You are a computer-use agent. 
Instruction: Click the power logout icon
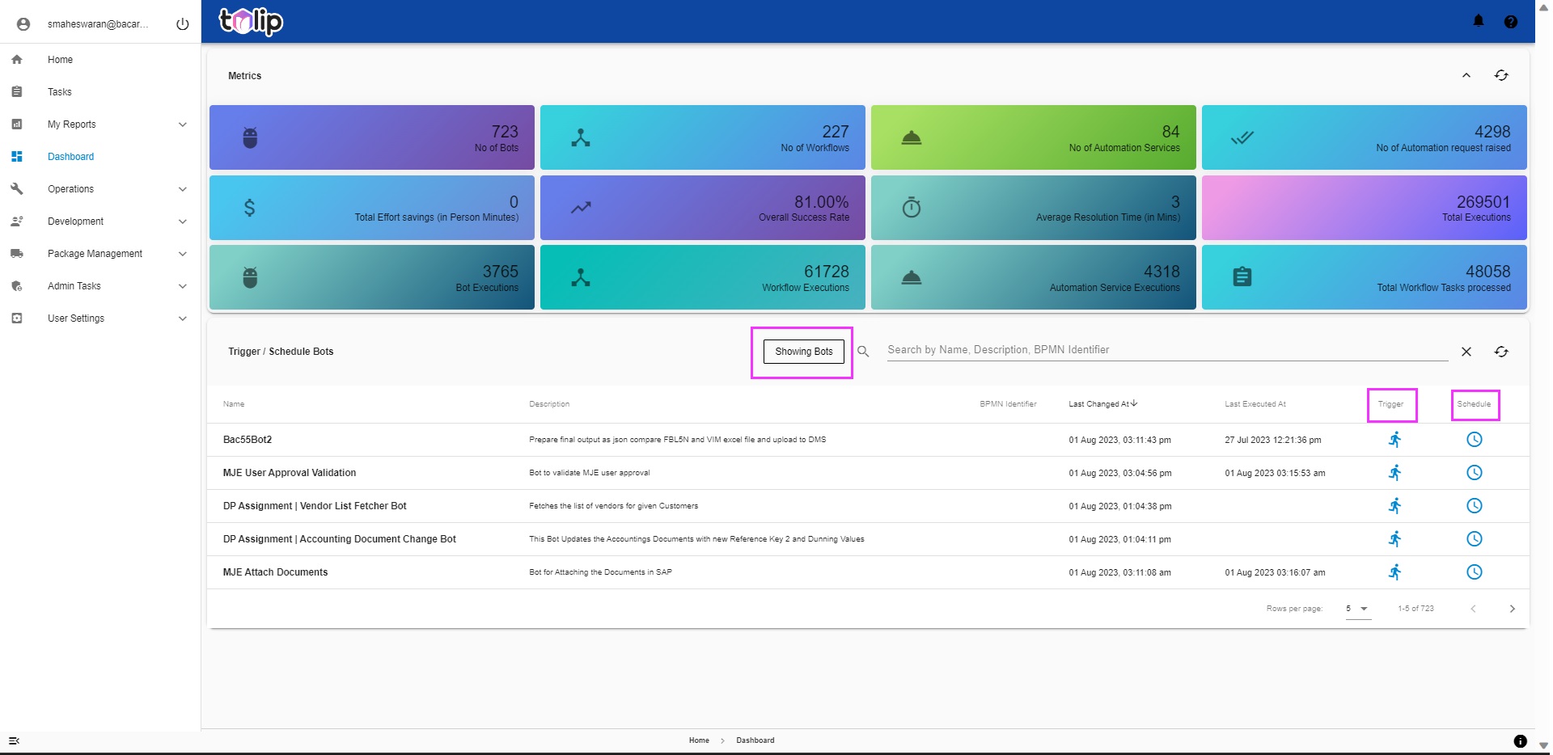[x=183, y=24]
